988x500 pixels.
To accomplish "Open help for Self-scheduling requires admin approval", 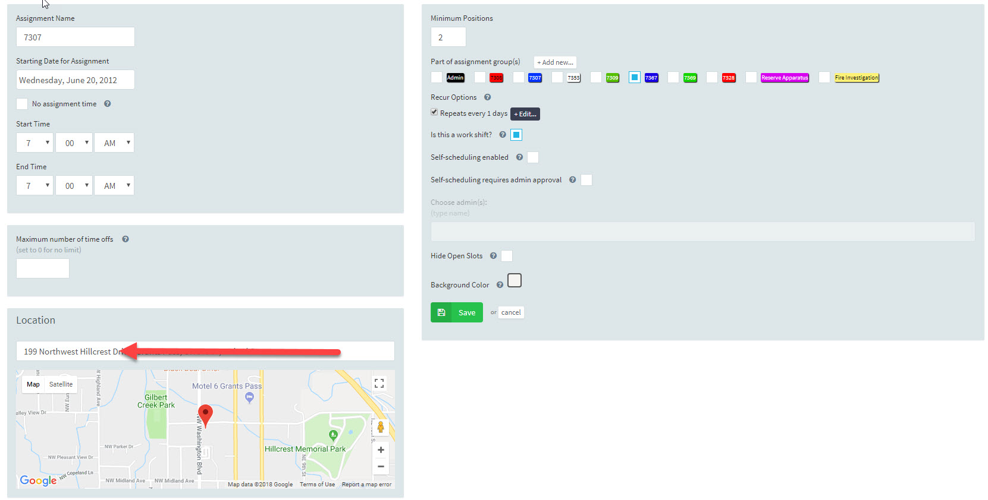I will pyautogui.click(x=572, y=180).
